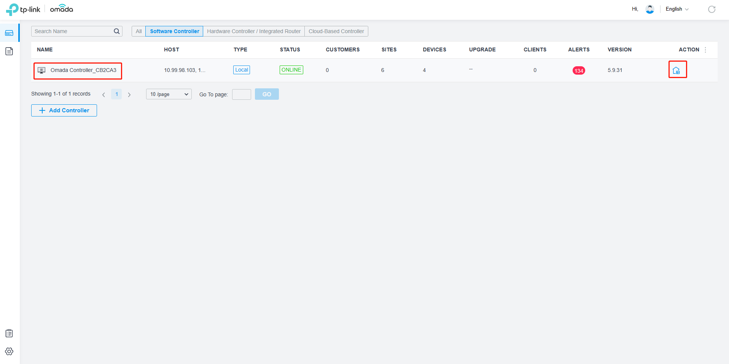The image size is (729, 364).
Task: Open the settings gear icon in sidebar
Action: click(x=9, y=351)
